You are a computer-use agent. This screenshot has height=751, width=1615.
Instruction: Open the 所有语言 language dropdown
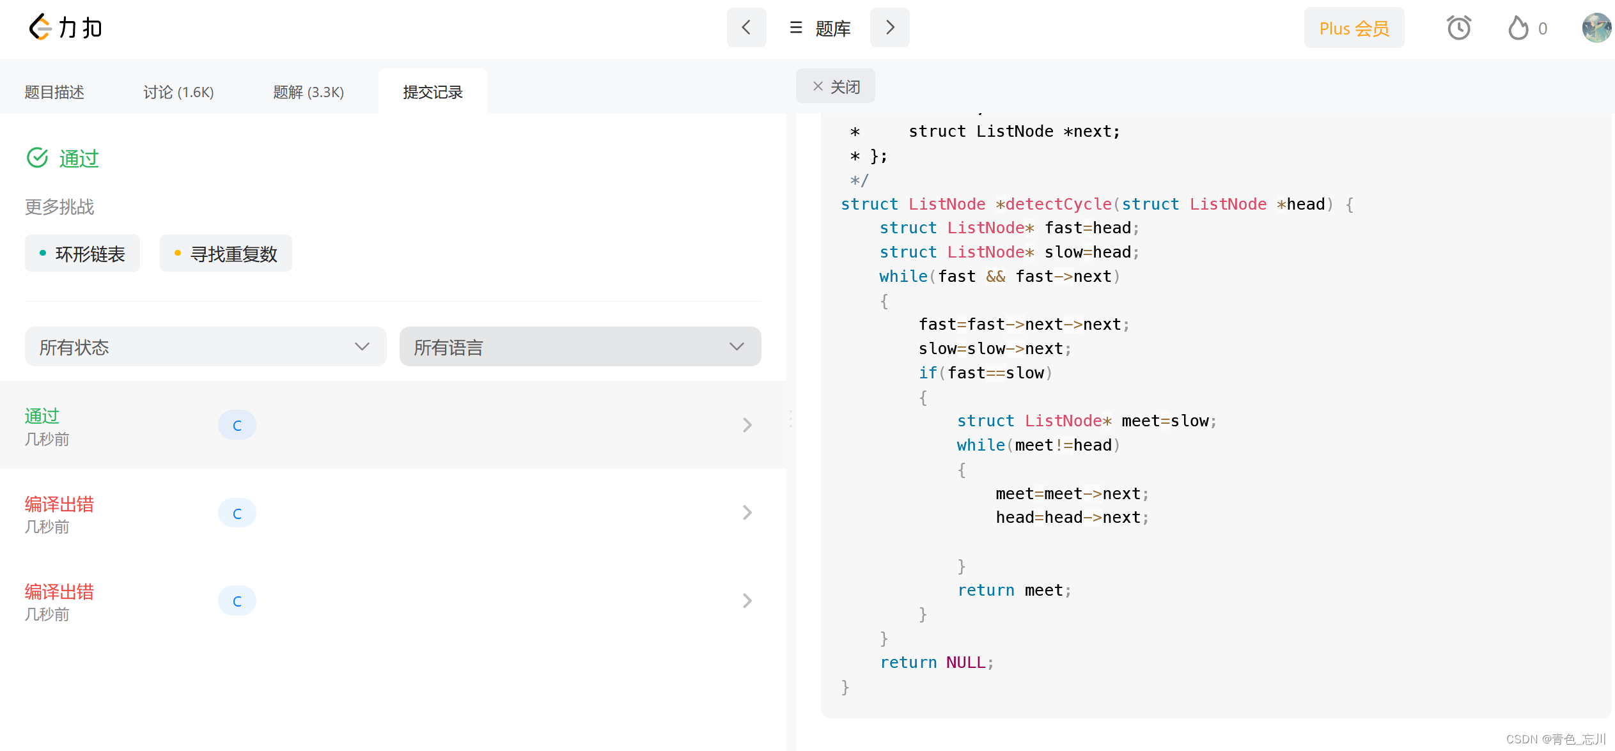[580, 346]
